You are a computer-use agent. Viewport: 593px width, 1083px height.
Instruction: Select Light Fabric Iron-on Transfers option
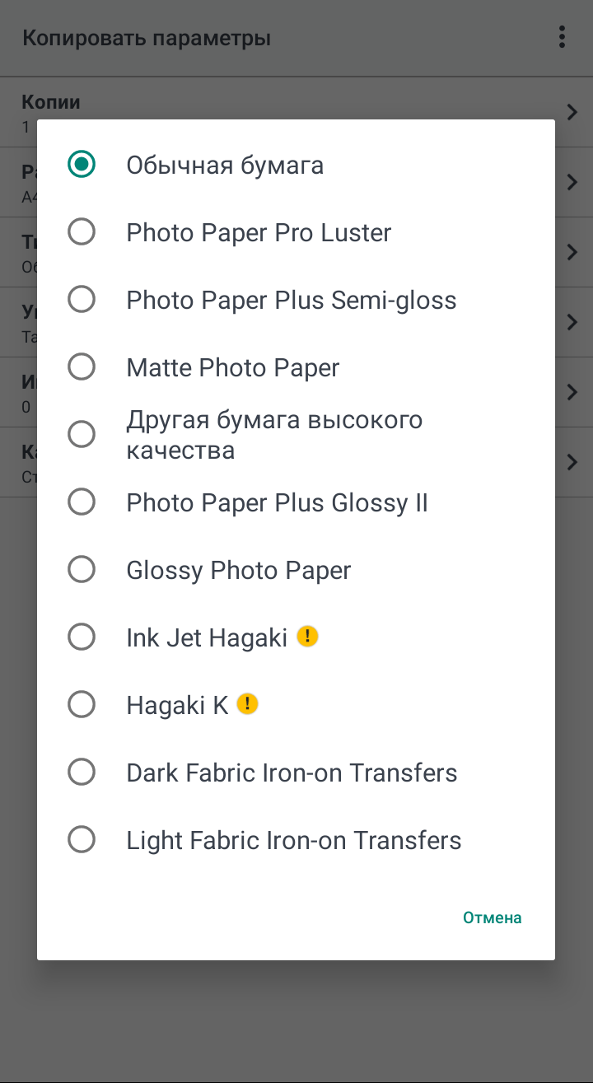tap(82, 840)
